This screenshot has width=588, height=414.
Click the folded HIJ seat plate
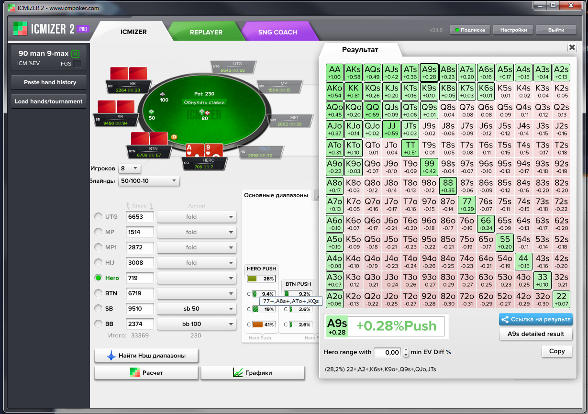click(261, 152)
